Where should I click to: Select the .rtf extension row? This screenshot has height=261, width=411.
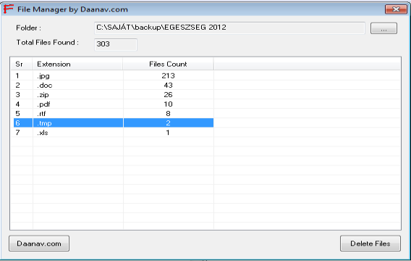114,113
